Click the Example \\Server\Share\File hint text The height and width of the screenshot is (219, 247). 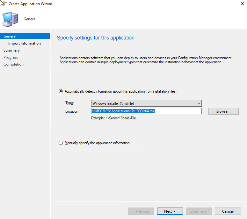point(114,118)
